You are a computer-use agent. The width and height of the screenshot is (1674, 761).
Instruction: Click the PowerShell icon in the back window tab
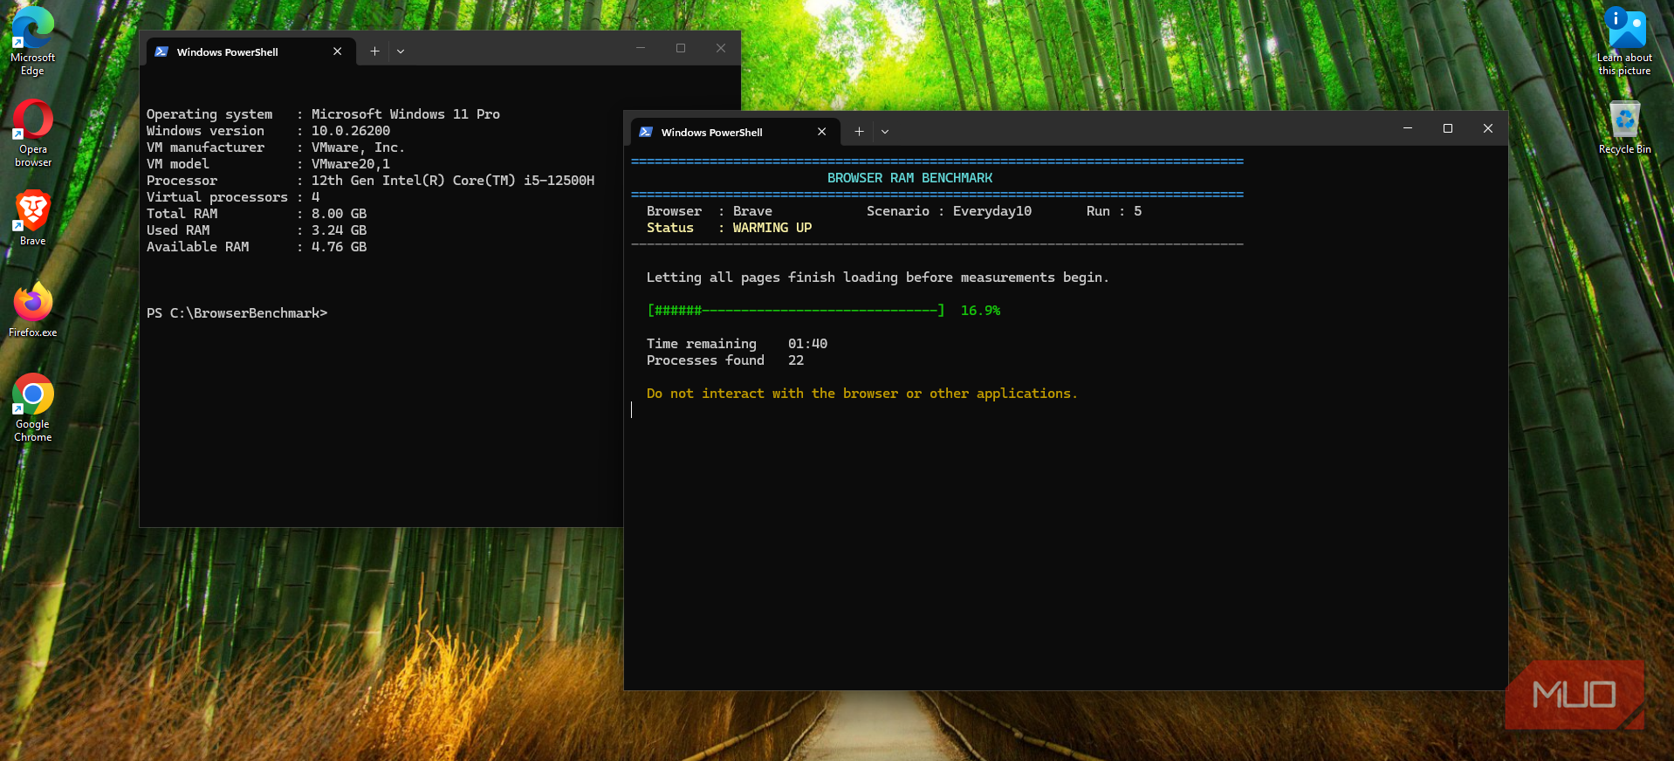coord(161,51)
